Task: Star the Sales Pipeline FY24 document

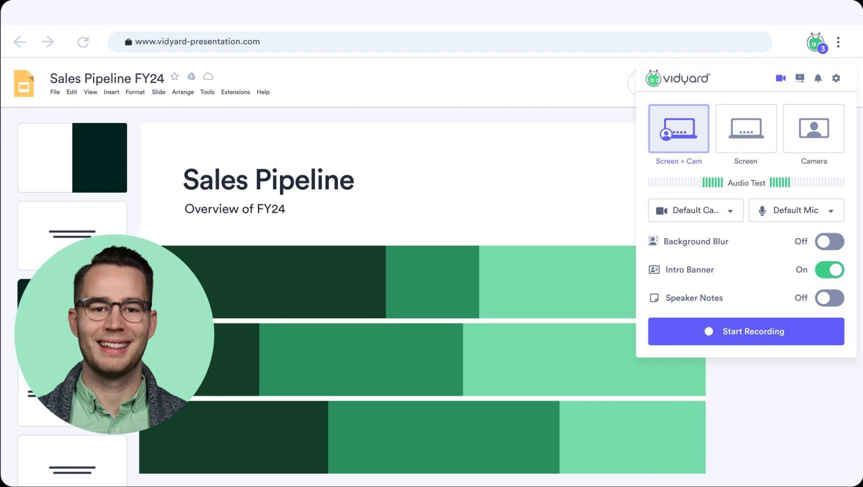Action: coord(175,77)
